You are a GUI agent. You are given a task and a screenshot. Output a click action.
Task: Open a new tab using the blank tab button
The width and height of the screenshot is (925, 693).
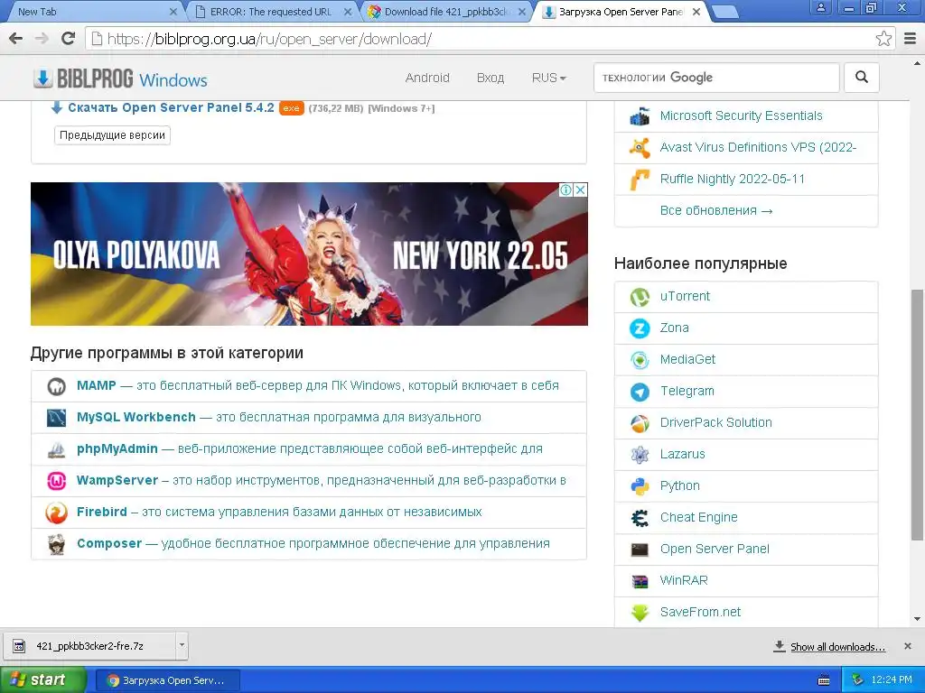tap(725, 12)
